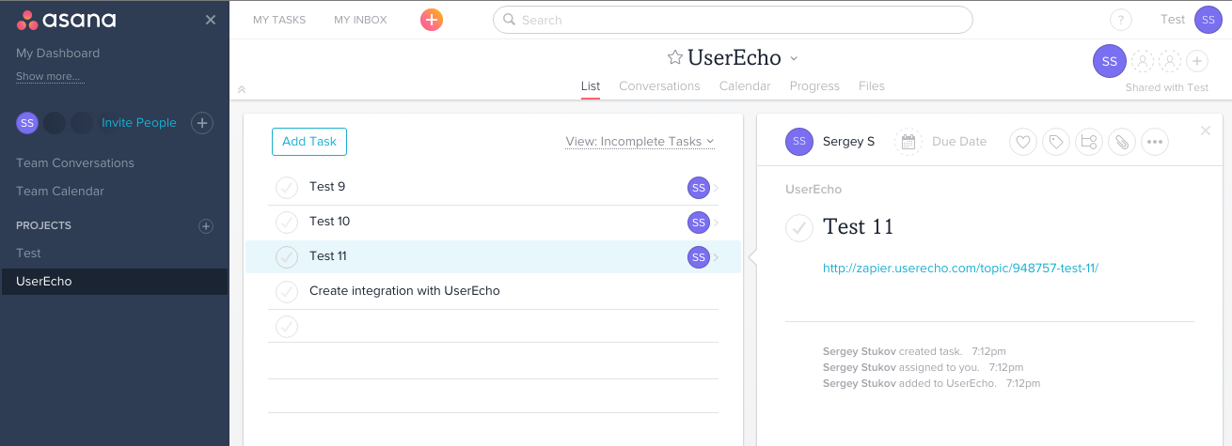Open the View: Incomplete Tasks dropdown
This screenshot has width=1232, height=446.
(x=640, y=142)
